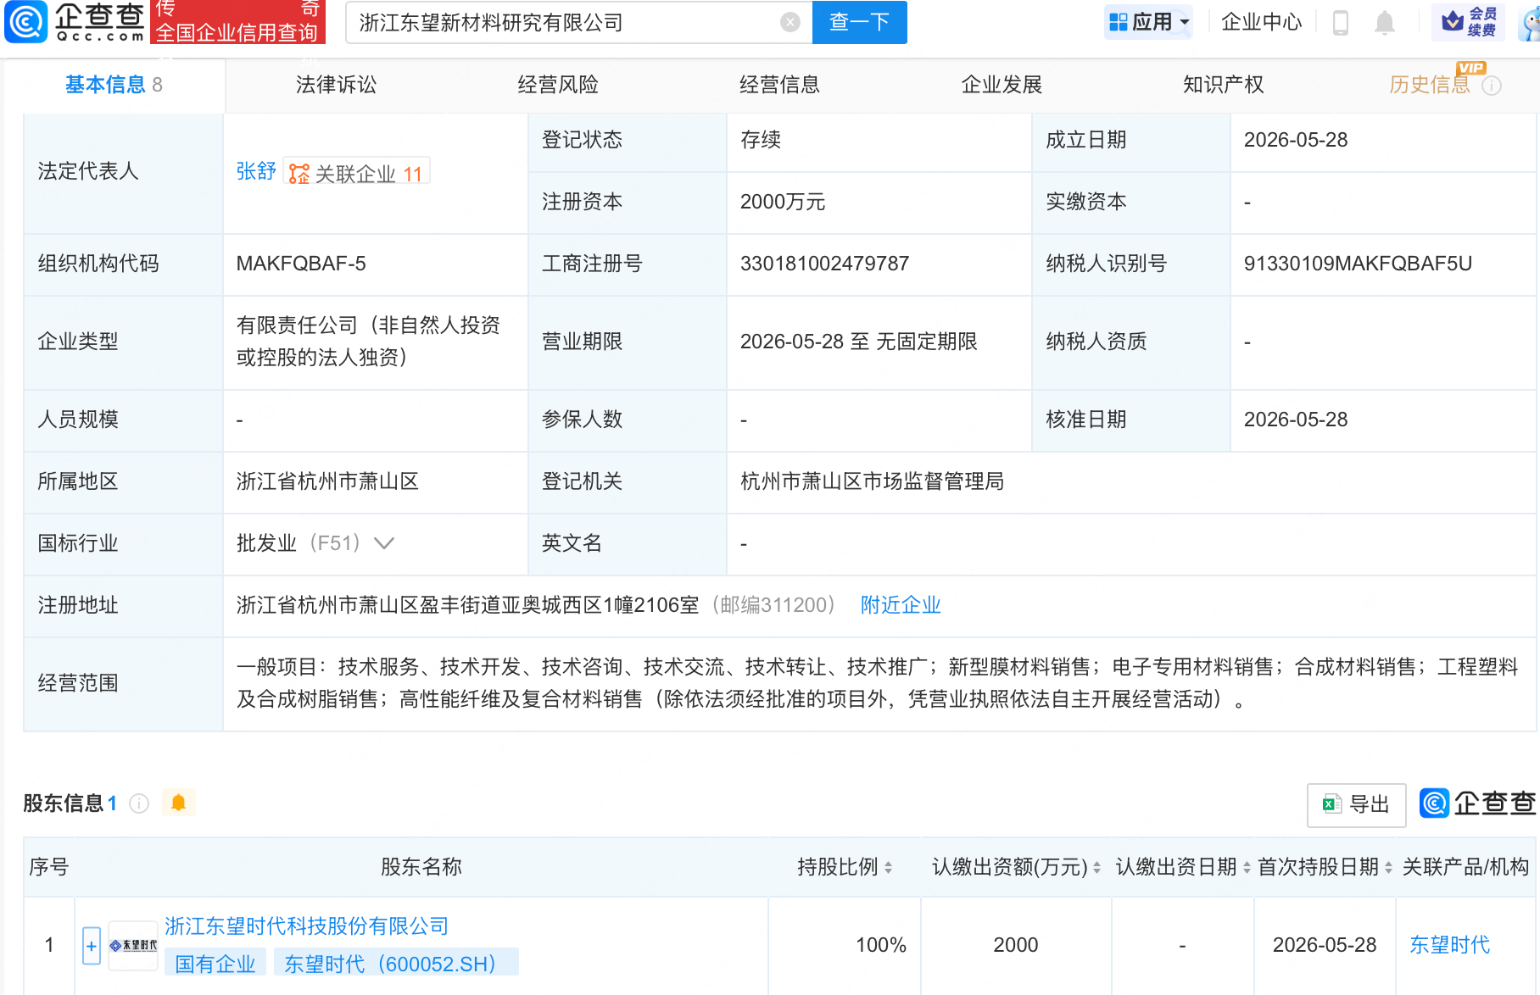Clear the search box text
The height and width of the screenshot is (995, 1540).
pos(790,23)
